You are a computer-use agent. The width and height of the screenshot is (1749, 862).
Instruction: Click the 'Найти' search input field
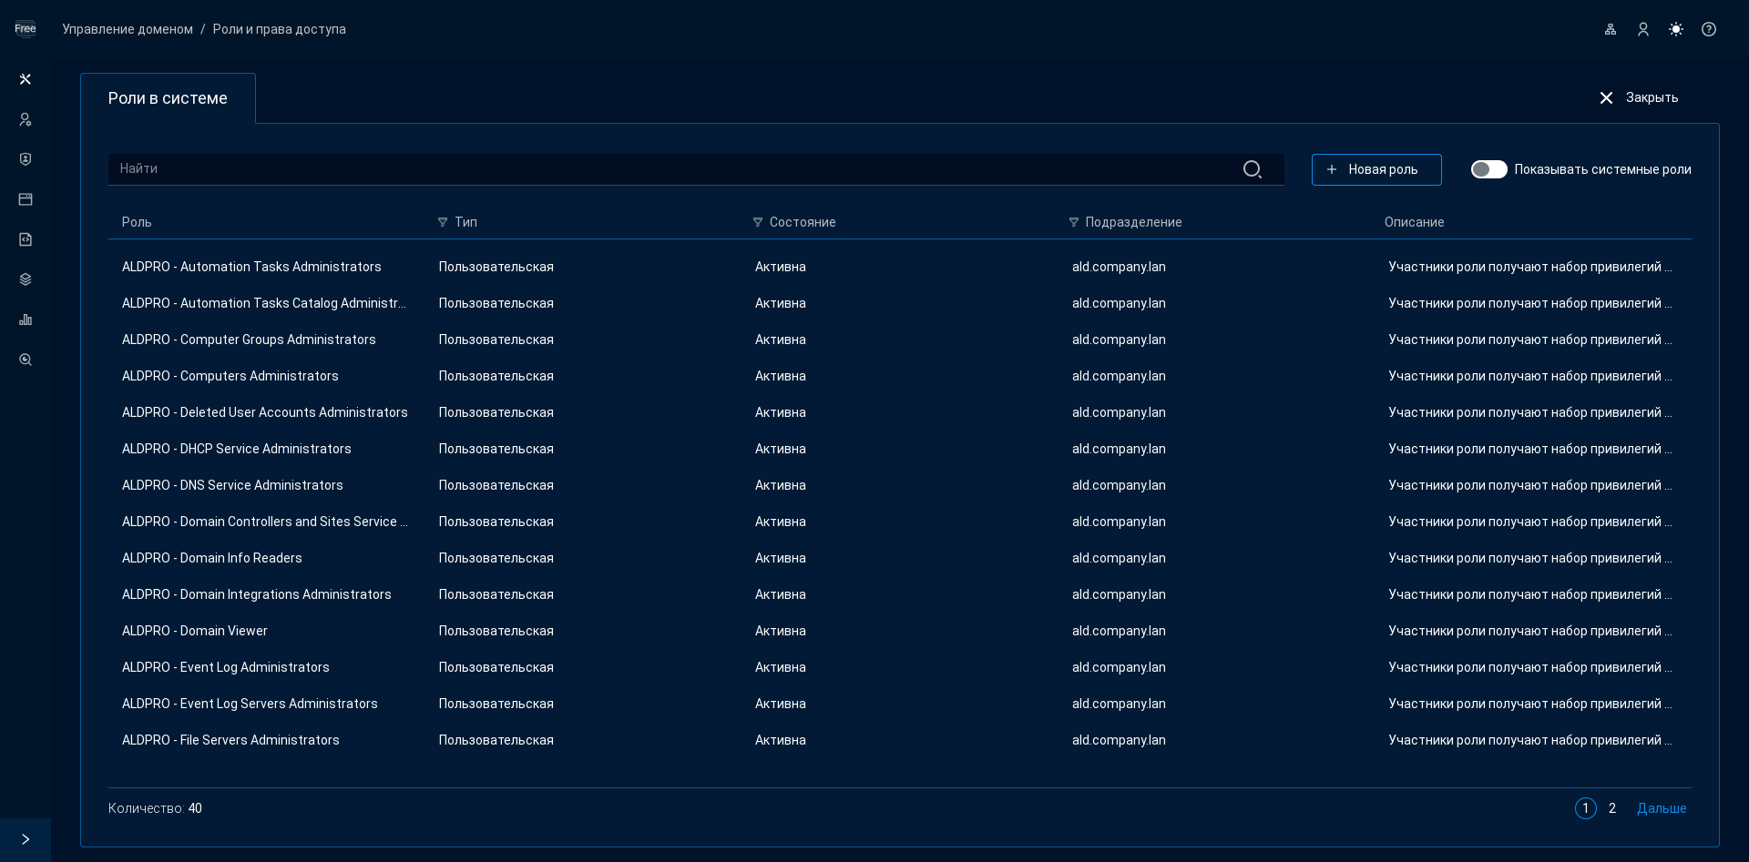tap(674, 169)
